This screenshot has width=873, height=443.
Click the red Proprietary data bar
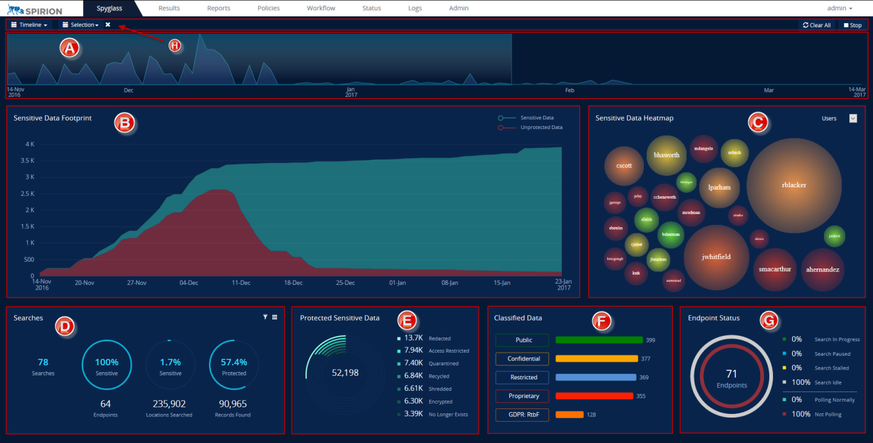coord(594,396)
